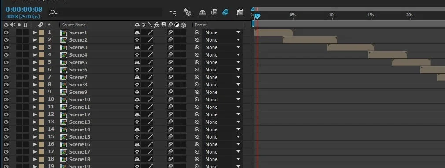The width and height of the screenshot is (445, 168).
Task: Open the Parent dropdown for Scene5
Action: 223,62
